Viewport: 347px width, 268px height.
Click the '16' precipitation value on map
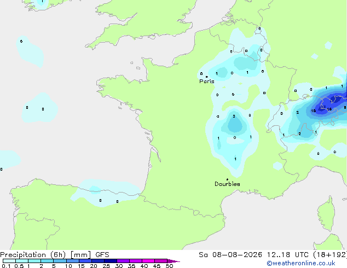pyautogui.click(x=329, y=109)
